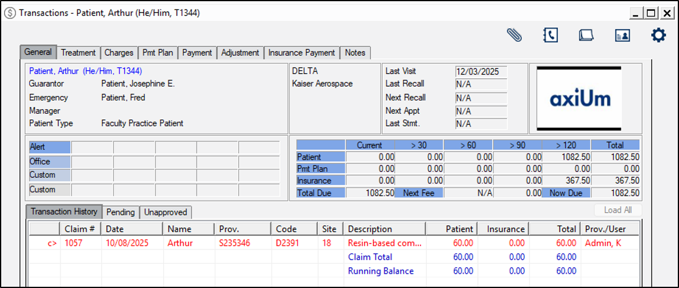Viewport: 679px width, 288px height.
Task: Click the axiUm logo image
Action: [x=580, y=98]
